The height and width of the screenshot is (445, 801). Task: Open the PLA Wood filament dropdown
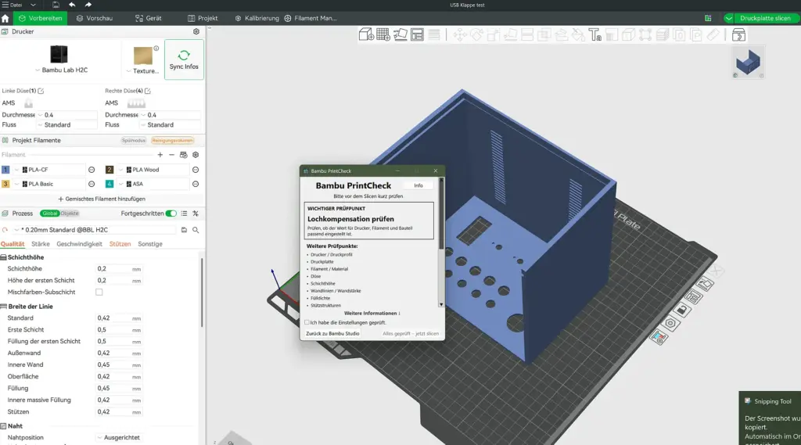153,170
